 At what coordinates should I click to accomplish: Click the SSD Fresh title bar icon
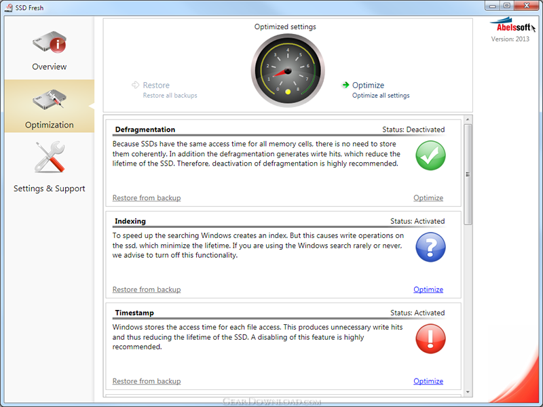[x=9, y=7]
